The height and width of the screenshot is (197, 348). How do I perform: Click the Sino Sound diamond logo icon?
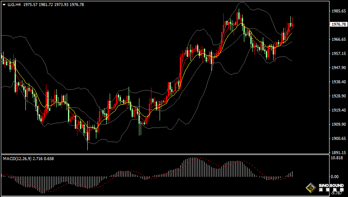click(x=310, y=188)
